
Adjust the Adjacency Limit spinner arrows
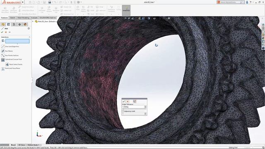(145, 114)
